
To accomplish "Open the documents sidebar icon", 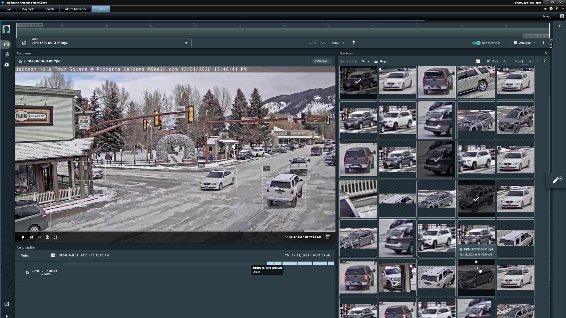I will tap(6, 54).
